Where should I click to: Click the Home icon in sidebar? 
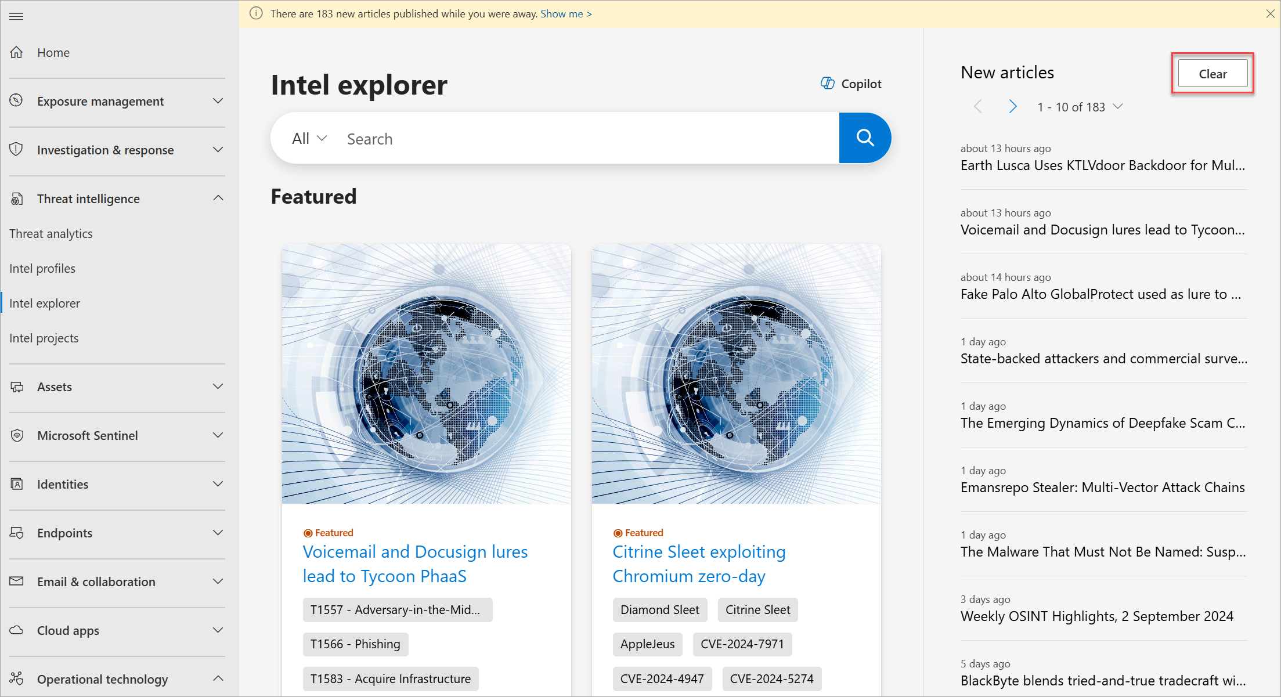point(17,52)
